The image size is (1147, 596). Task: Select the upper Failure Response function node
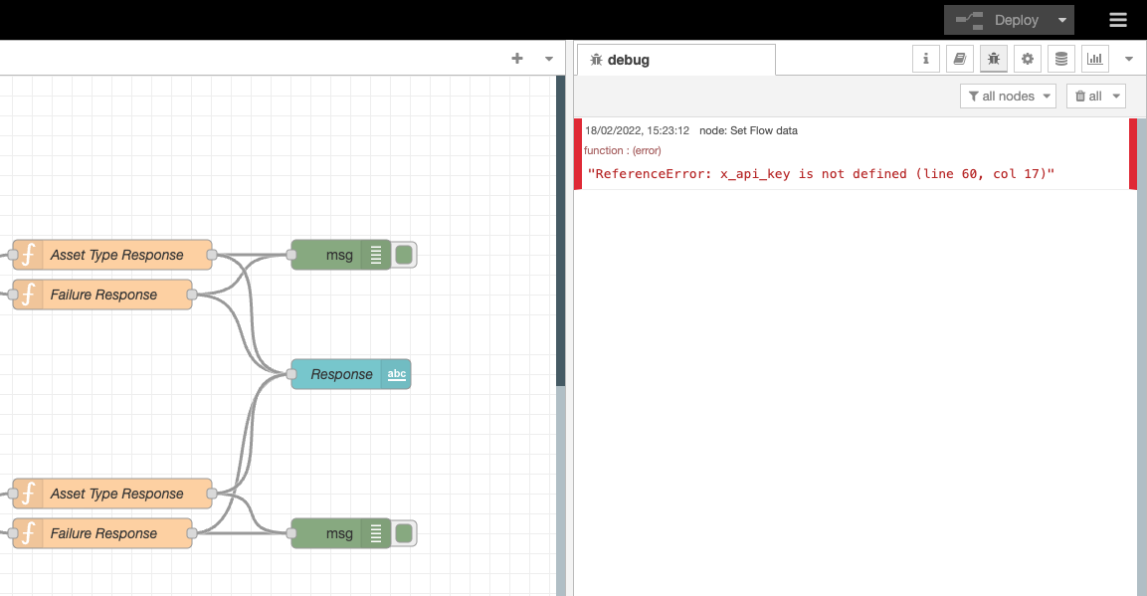[102, 295]
